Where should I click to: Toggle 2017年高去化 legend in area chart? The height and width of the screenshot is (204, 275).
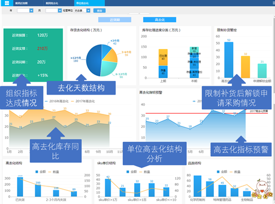tap(83, 101)
